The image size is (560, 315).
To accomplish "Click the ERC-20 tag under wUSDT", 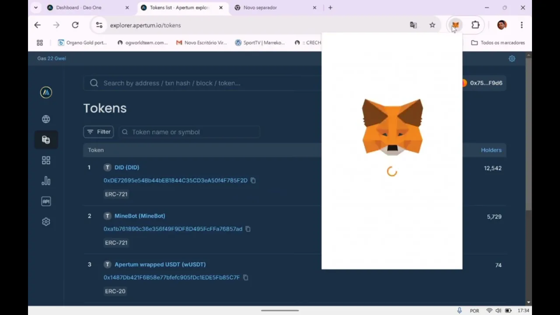I will 115,291.
